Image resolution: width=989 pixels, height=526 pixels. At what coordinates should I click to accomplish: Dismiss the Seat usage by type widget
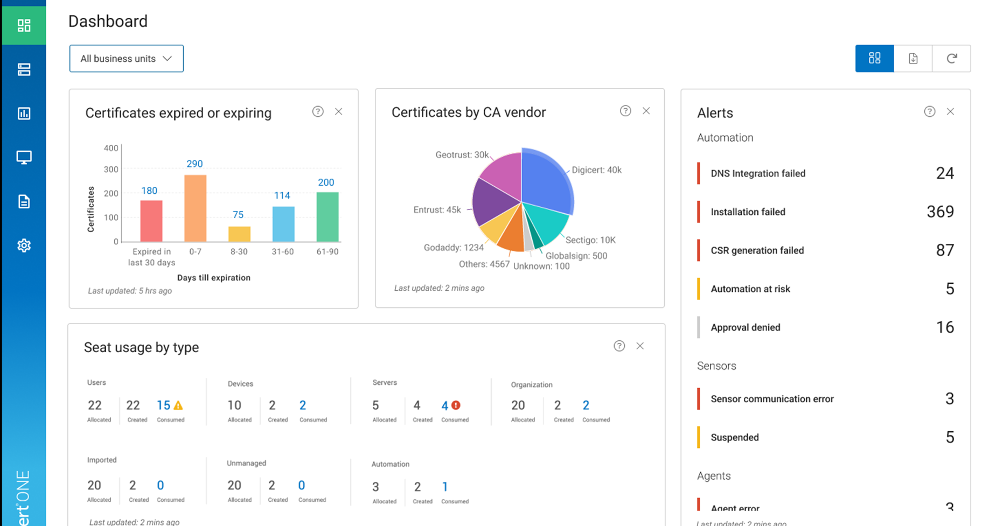(x=640, y=346)
